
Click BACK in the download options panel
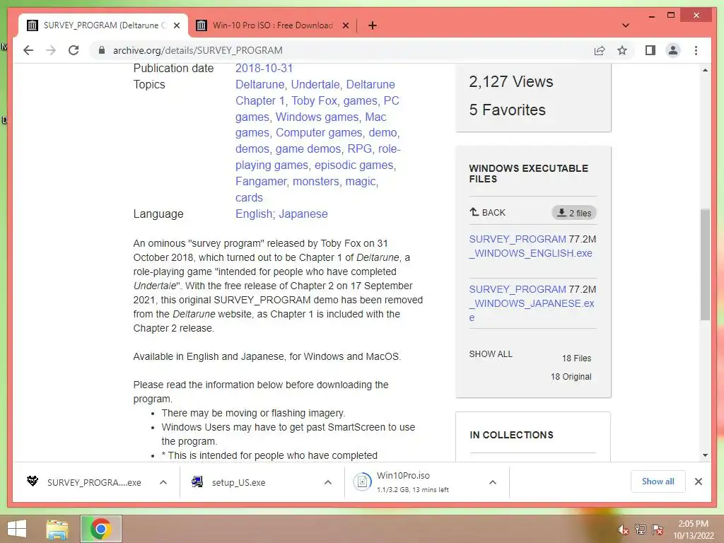[x=488, y=212]
